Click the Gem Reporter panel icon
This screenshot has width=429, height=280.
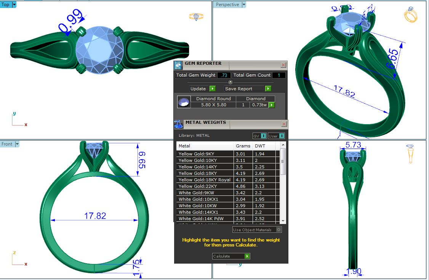point(178,65)
